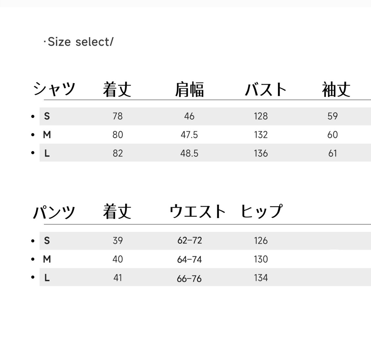Click the hip value 134
371x339 pixels.
pyautogui.click(x=261, y=278)
